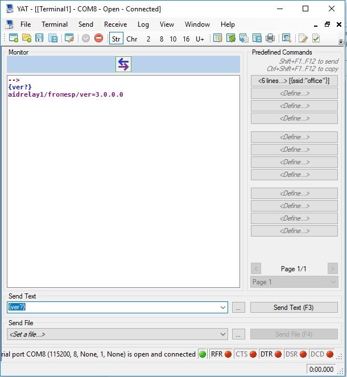
Task: Open the Log menu
Action: click(143, 24)
